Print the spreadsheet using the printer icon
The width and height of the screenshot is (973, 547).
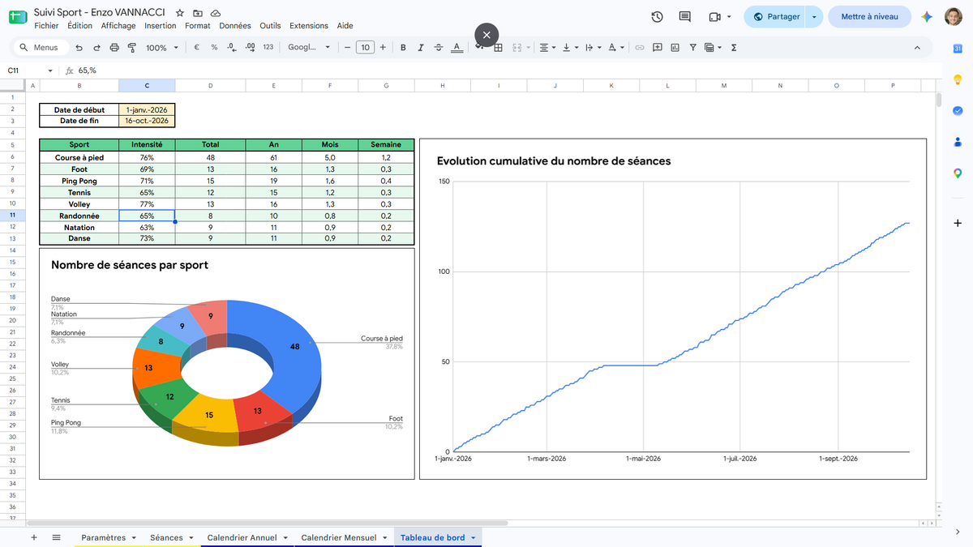pyautogui.click(x=114, y=48)
